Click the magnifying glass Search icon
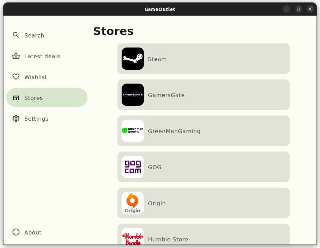This screenshot has height=248, width=320. [16, 35]
